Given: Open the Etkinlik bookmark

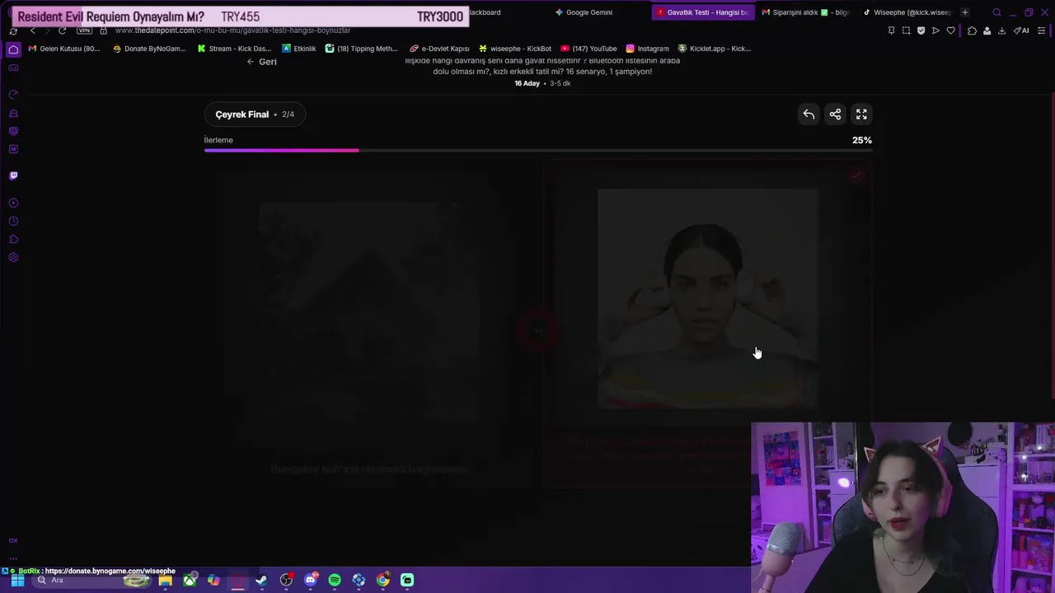Looking at the screenshot, I should click(x=298, y=49).
